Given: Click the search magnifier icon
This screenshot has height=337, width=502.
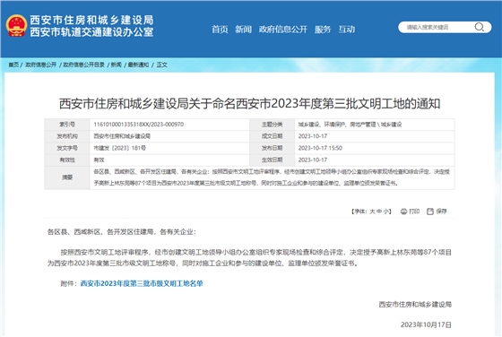Looking at the screenshot, I should (x=479, y=27).
